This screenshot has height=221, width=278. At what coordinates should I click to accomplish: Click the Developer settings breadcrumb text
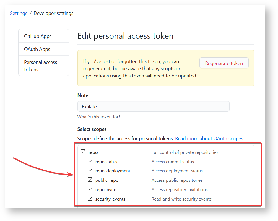[53, 13]
